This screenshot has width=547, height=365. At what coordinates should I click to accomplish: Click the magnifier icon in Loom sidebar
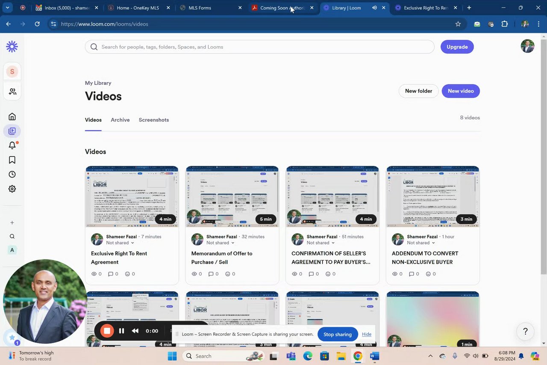(x=12, y=236)
